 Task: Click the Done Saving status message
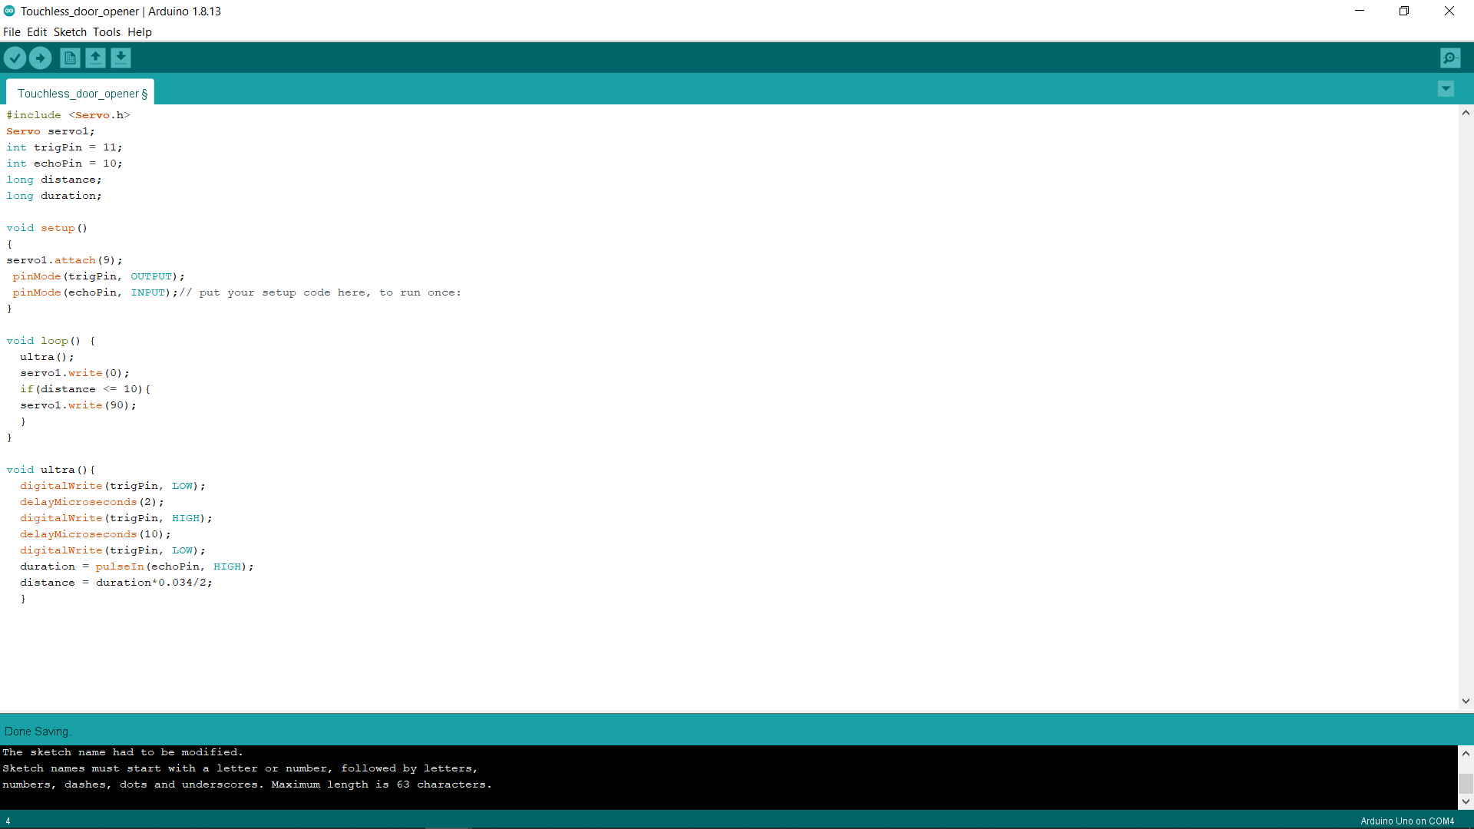pos(37,731)
